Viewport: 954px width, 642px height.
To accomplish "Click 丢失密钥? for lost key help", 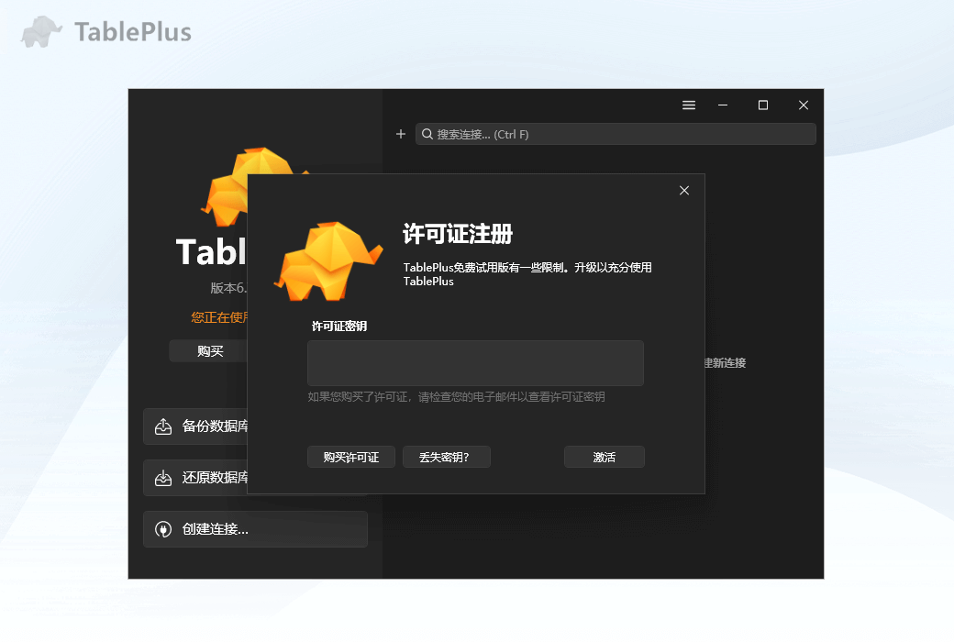I will 447,457.
